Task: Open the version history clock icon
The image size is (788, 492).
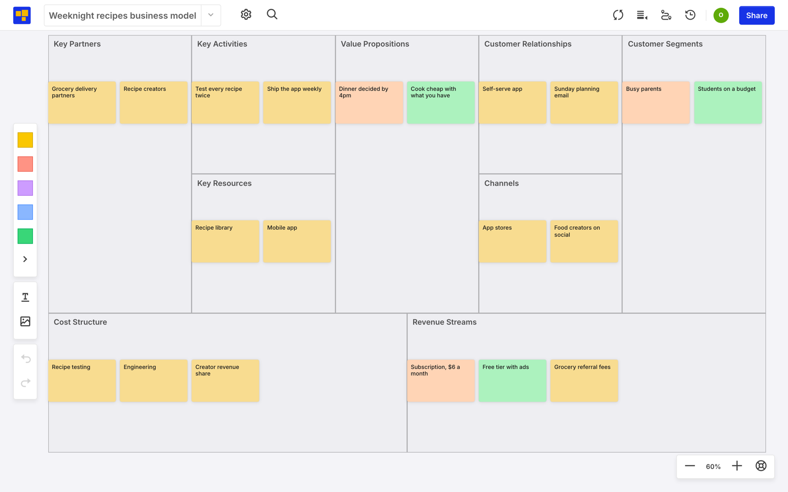Action: [690, 15]
